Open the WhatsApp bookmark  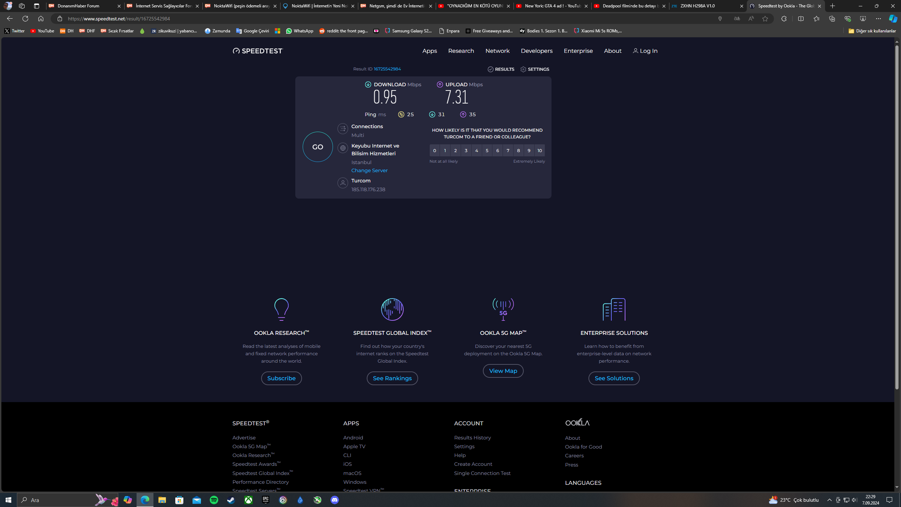click(x=300, y=31)
